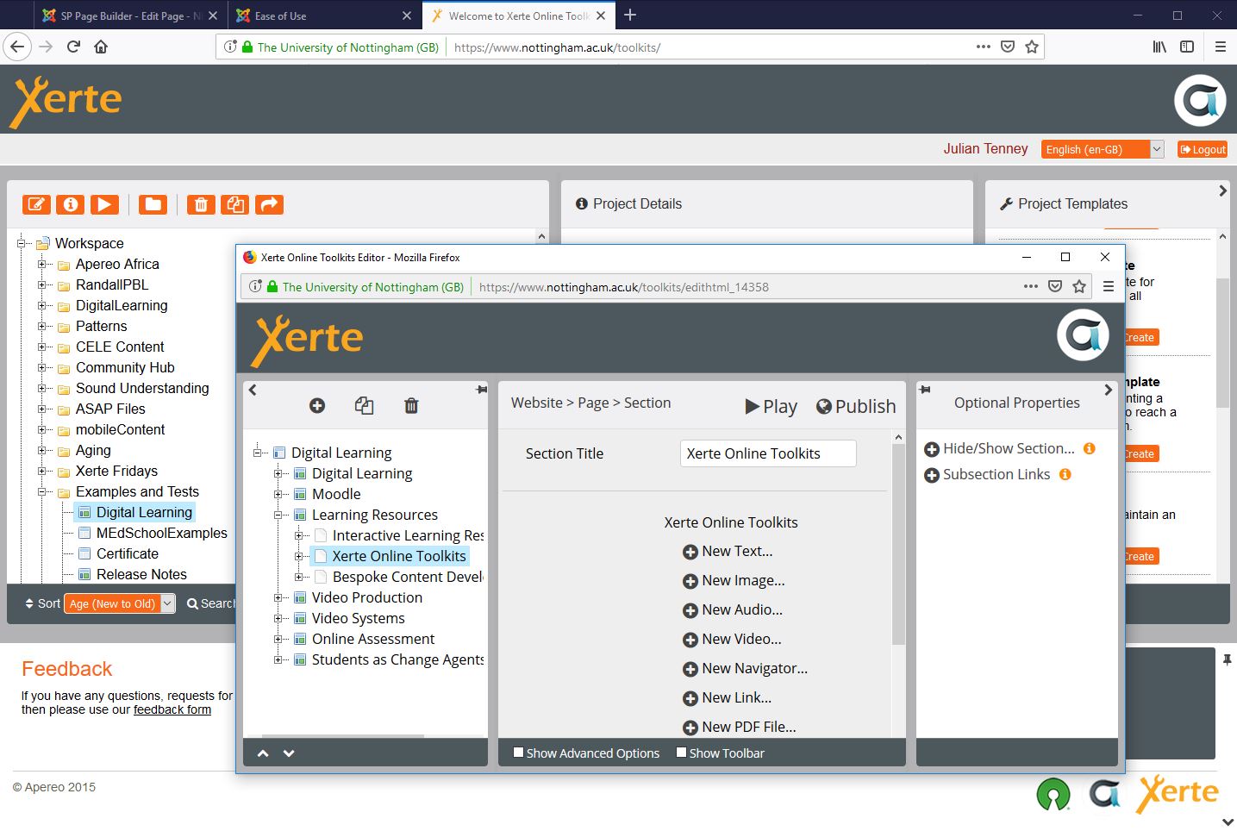
Task: Add New Link to the section
Action: tap(727, 697)
